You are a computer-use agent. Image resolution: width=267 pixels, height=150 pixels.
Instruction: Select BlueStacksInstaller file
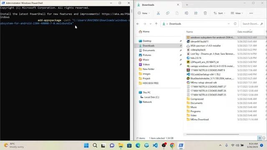click(212, 79)
